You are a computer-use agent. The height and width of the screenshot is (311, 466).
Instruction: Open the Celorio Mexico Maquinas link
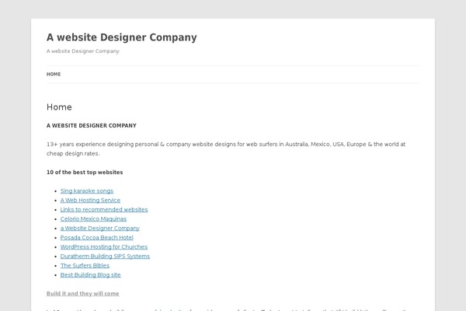(93, 218)
